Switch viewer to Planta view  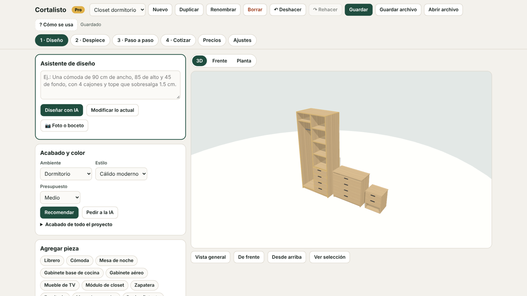pos(244,61)
